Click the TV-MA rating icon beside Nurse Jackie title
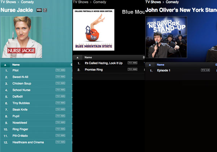The image size is (217, 152). (45, 10)
